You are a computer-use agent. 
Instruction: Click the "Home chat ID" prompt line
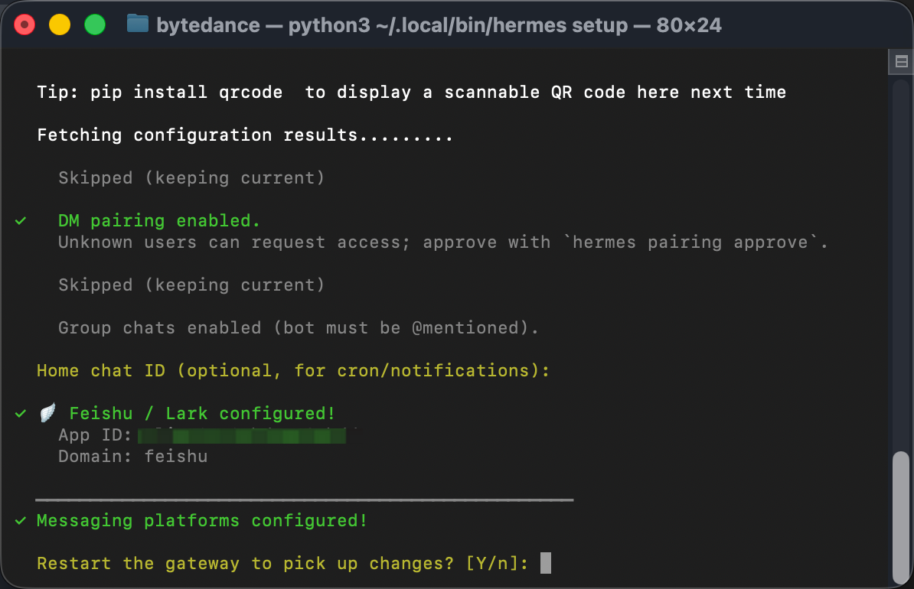point(292,371)
